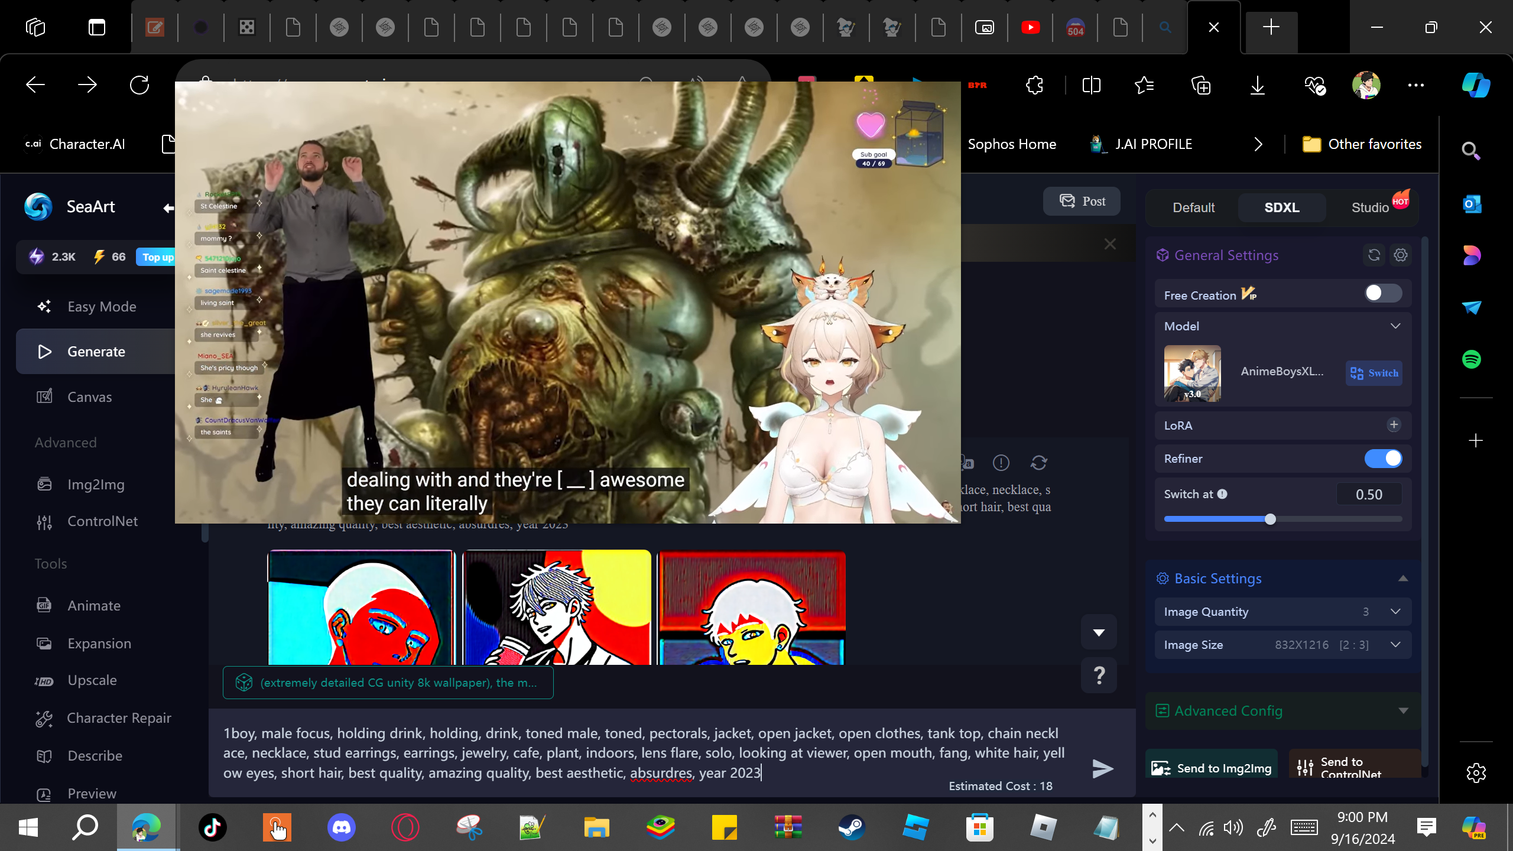This screenshot has width=1513, height=851.
Task: Open browser downloads icon
Action: (x=1258, y=85)
